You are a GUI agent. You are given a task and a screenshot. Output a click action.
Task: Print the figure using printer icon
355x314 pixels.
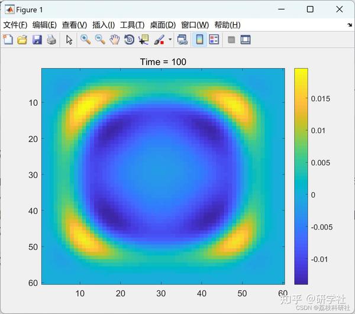pyautogui.click(x=51, y=40)
